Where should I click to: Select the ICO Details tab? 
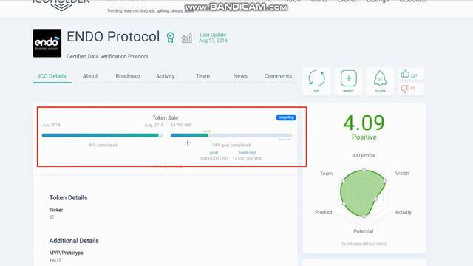[52, 76]
